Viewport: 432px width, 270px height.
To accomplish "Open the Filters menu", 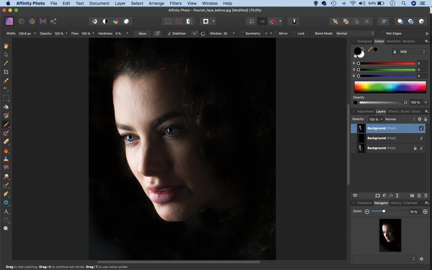I will point(175,3).
